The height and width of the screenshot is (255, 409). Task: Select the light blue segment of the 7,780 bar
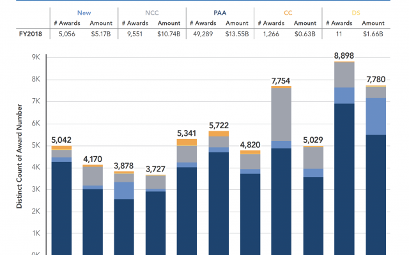coord(376,116)
